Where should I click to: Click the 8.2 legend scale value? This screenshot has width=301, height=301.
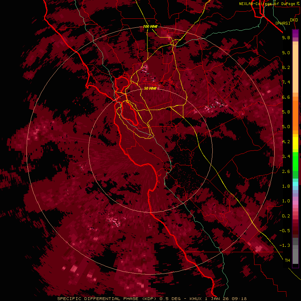pos(286,67)
